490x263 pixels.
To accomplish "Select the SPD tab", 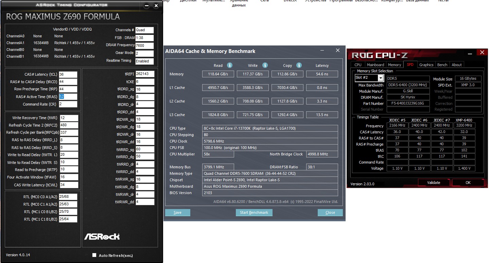I will 410,64.
